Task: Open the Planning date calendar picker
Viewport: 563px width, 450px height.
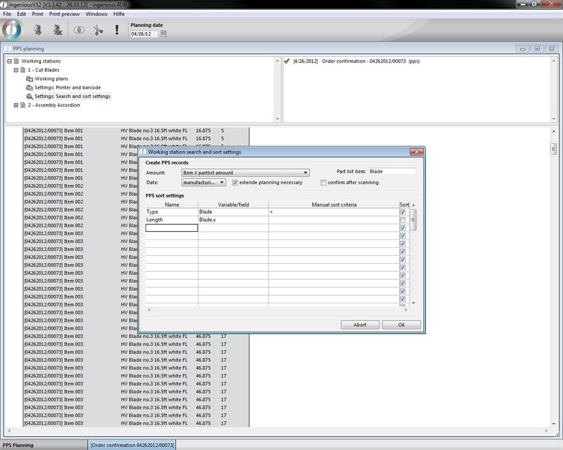Action: pyautogui.click(x=163, y=34)
